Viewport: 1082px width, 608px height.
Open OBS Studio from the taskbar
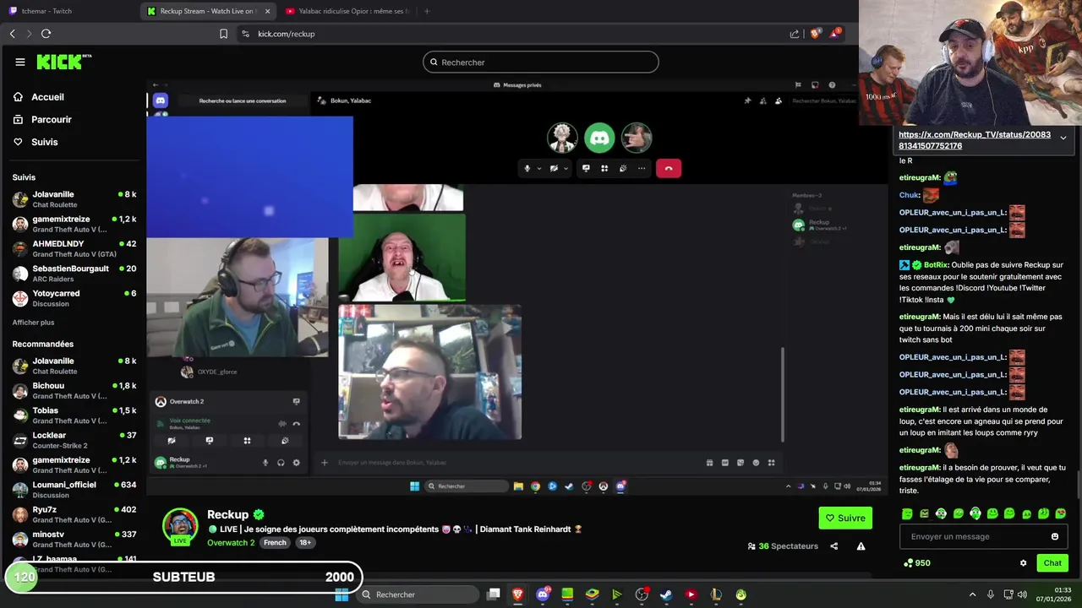tap(642, 594)
